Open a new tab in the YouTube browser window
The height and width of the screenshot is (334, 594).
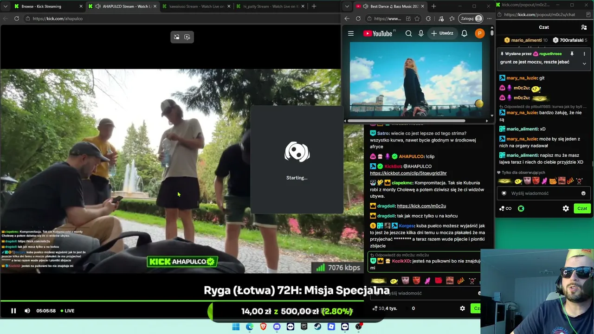433,6
